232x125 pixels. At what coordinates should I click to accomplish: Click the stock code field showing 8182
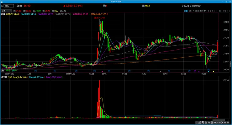point(9,6)
